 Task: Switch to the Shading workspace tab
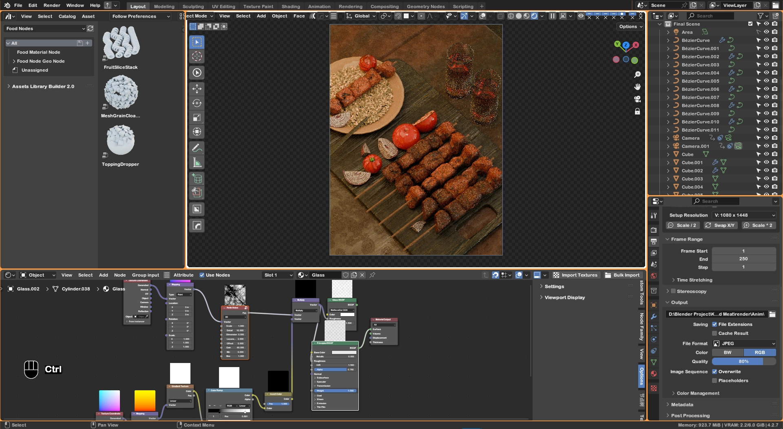tap(290, 6)
